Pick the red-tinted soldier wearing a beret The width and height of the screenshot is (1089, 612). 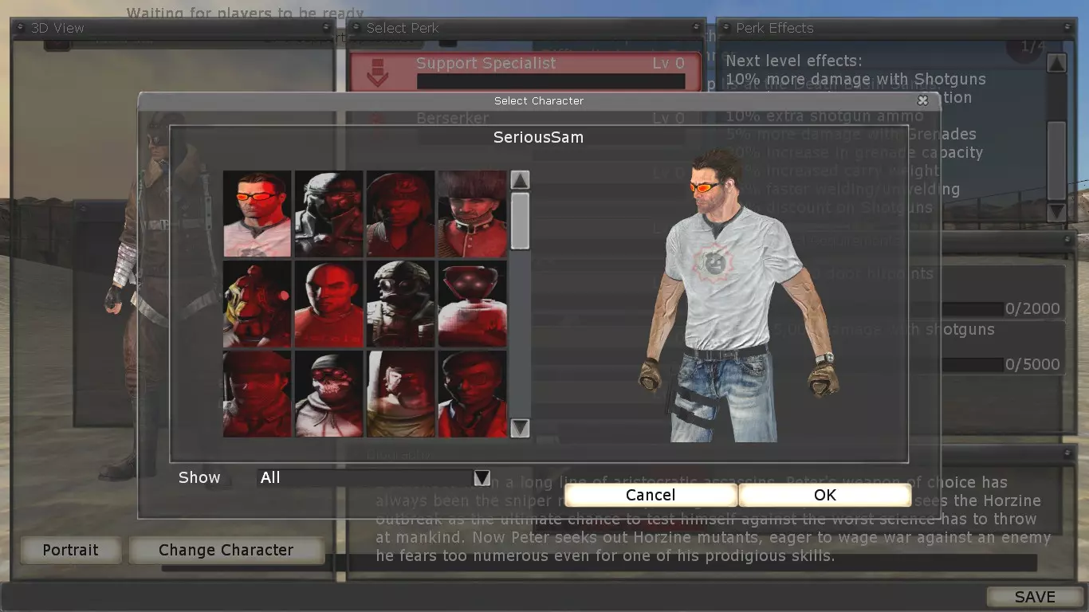coord(400,214)
